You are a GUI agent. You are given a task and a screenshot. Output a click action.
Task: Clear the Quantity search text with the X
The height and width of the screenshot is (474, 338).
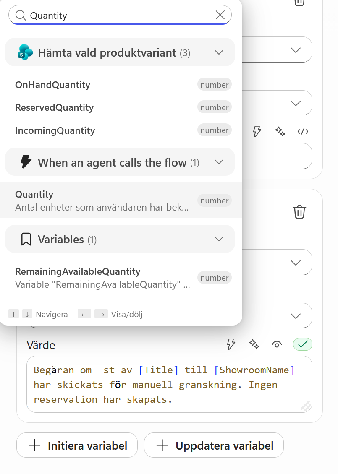point(220,15)
